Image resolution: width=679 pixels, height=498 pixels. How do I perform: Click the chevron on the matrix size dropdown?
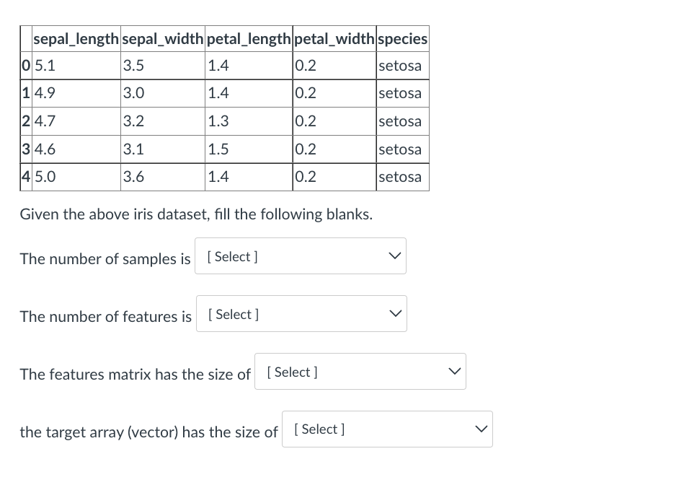pos(455,370)
